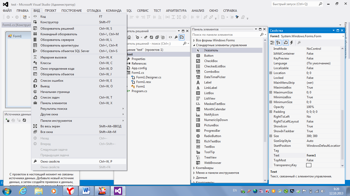Click Show All Files icon in Solution Explorer
The width and height of the screenshot is (350, 196).
tap(163, 37)
